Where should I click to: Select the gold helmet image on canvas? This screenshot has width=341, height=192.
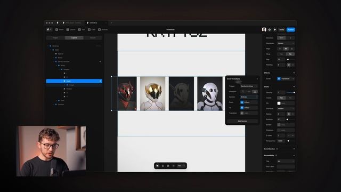152,94
